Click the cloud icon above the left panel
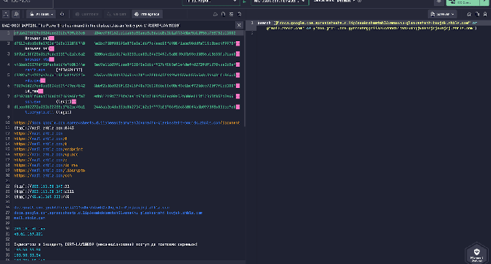Screen dimensions: 491x264 (x=215, y=14)
